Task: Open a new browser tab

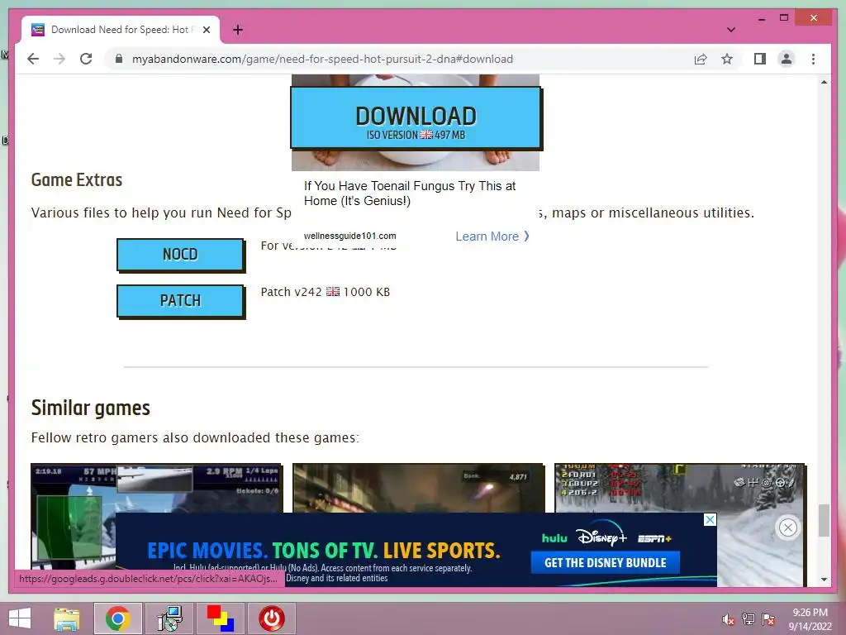Action: tap(237, 30)
